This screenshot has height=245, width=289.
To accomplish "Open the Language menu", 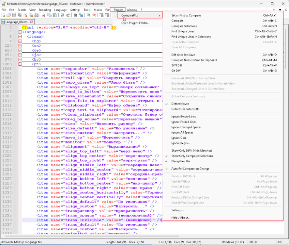I will pos(60,10).
